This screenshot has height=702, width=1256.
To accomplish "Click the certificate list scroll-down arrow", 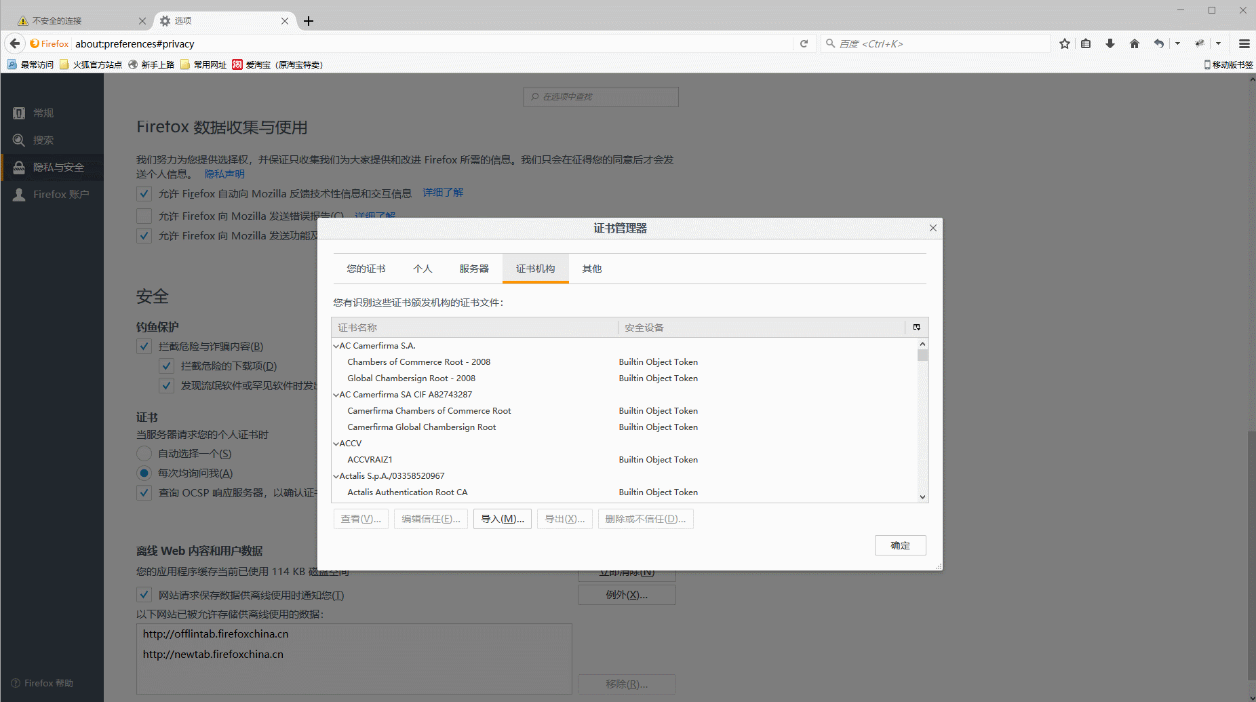I will pyautogui.click(x=922, y=497).
